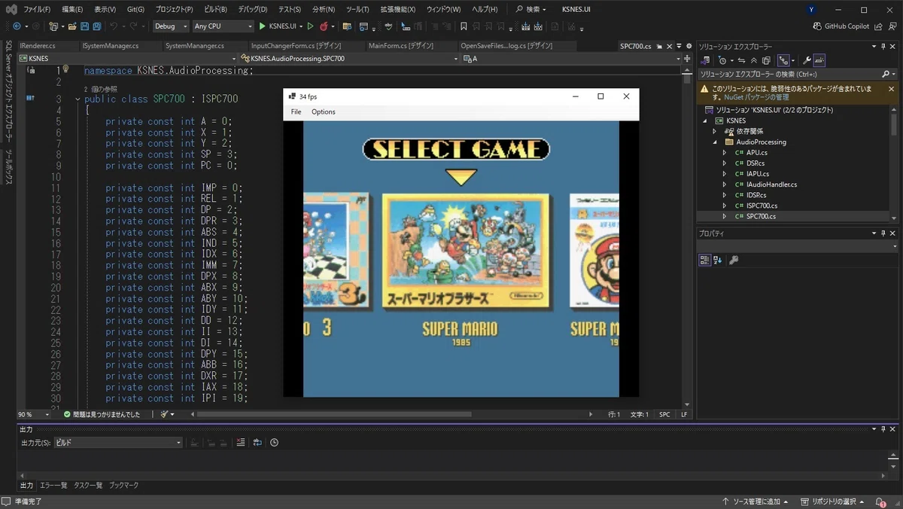Click the window settings gear icon beside tabs

(689, 46)
